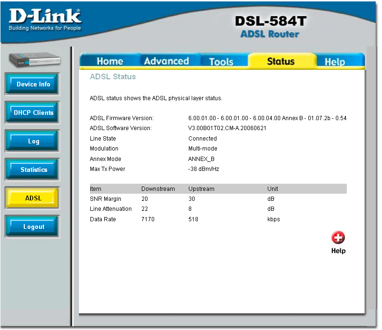Select the Status tab
The height and width of the screenshot is (330, 382).
point(281,61)
